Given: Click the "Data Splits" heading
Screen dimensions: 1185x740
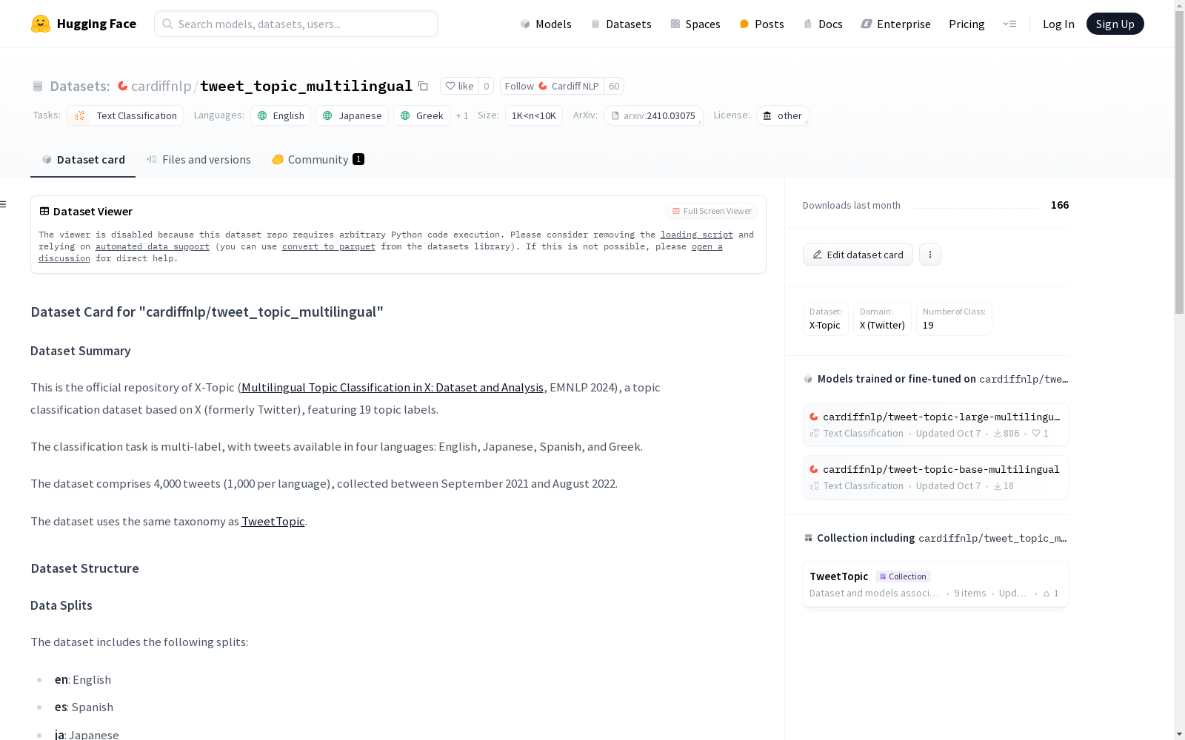Looking at the screenshot, I should click(61, 605).
